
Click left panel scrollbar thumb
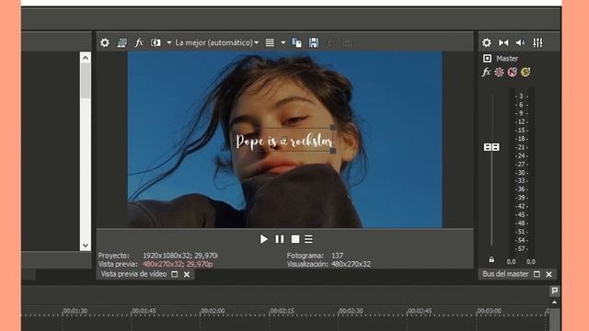(86, 80)
